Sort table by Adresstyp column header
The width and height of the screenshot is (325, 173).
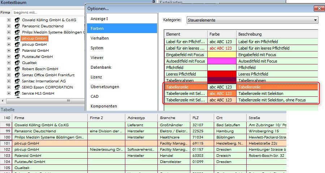click(141, 118)
